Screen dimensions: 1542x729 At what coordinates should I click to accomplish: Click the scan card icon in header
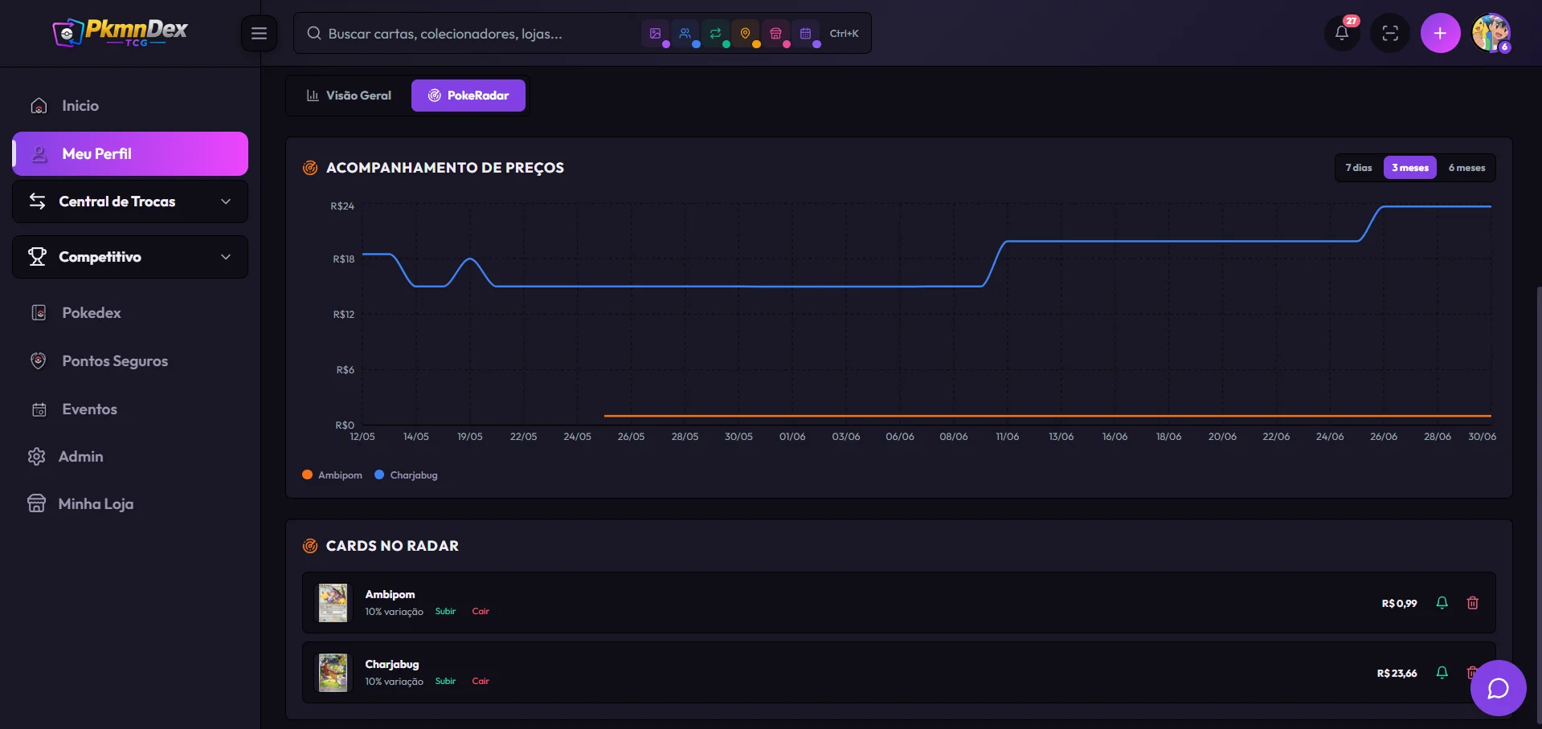pos(1390,33)
